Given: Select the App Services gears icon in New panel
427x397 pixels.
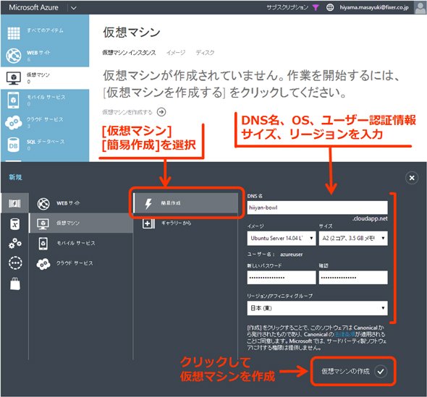Looking at the screenshot, I should click(x=14, y=243).
